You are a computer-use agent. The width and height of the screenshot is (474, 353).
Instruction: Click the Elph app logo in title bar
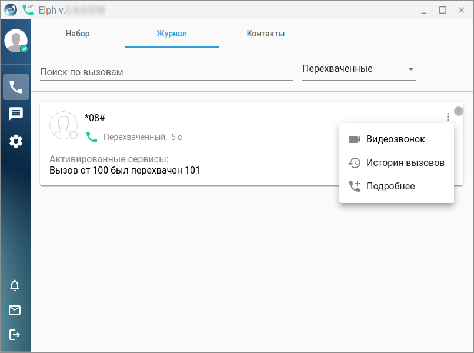11,9
